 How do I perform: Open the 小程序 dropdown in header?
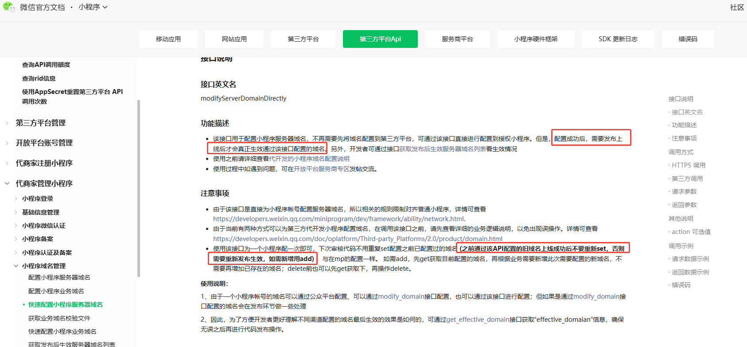click(93, 7)
